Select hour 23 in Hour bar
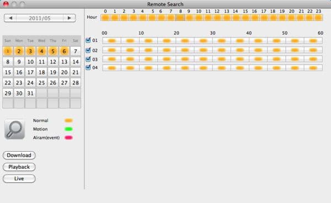Screen dimensions: 331x203 tap(318, 18)
